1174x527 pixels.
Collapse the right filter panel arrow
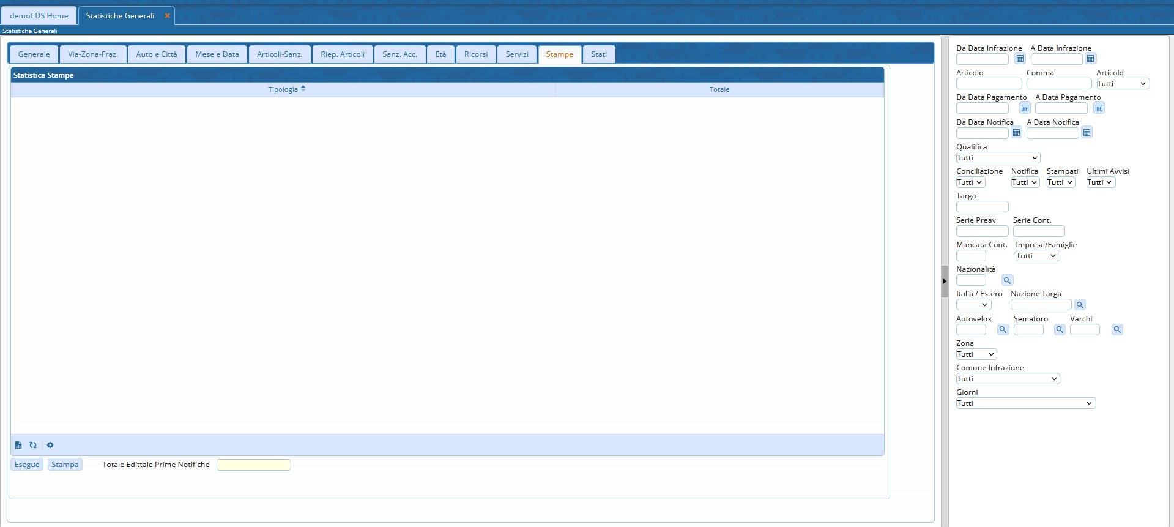[945, 282]
